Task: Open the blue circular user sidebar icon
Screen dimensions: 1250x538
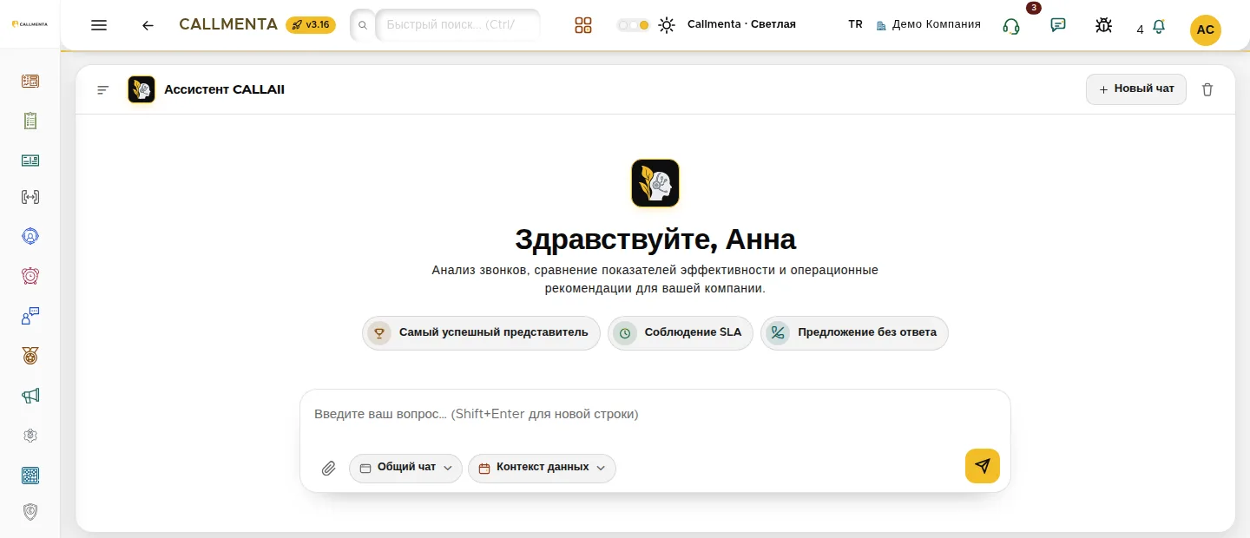Action: tap(30, 236)
